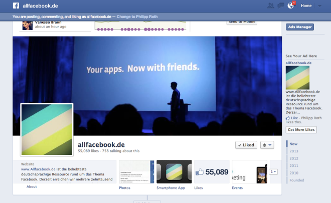This screenshot has height=203, width=331.
Task: Click Vanessa Braun's profile picture
Action: click(x=28, y=26)
